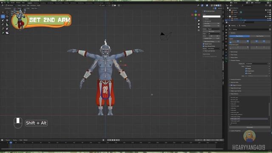Expand the Inverse Kinematics panel
This screenshot has width=272, height=153.
click(236, 79)
